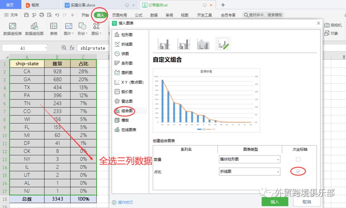Open chart type dropdown for 占比 series
This screenshot has width=346, height=208.
pos(250,172)
